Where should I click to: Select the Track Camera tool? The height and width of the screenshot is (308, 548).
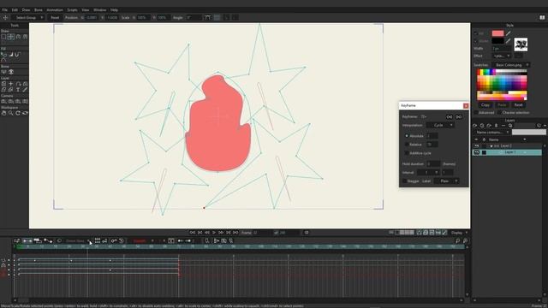[x=3, y=101]
